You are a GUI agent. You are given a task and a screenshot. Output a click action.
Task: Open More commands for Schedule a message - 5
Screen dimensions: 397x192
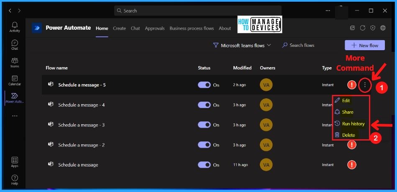[365, 85]
